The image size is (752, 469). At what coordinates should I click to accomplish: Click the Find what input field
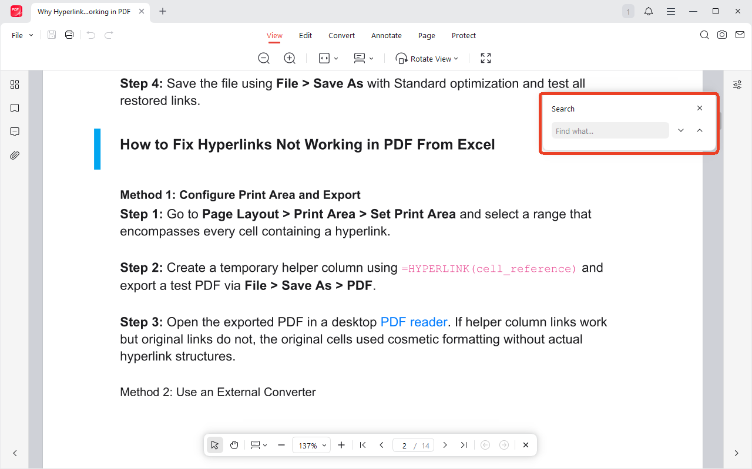pyautogui.click(x=610, y=130)
